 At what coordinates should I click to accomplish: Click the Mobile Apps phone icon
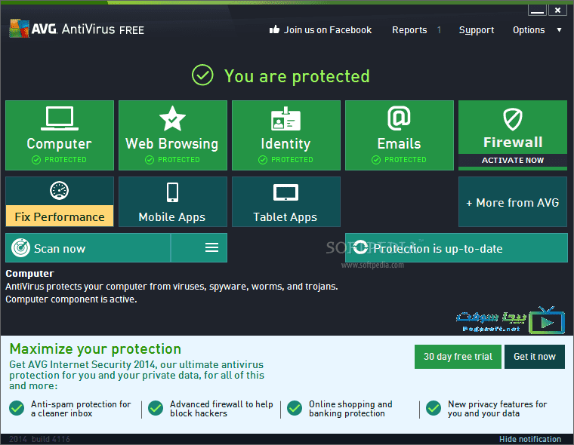172,192
